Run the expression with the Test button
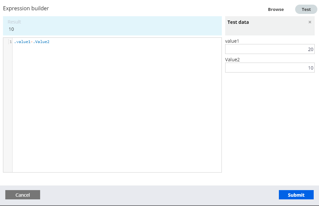This screenshot has width=319, height=206. coord(305,9)
